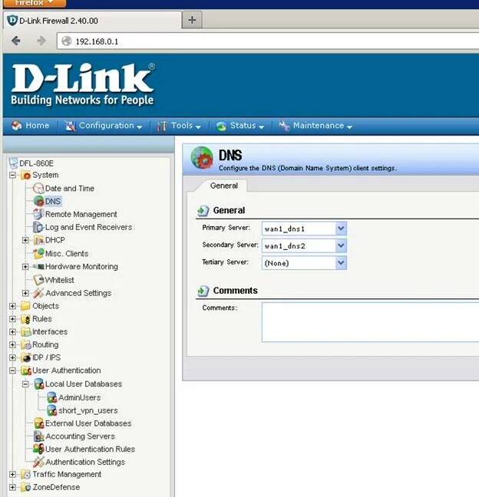
Task: Select the ZoneDefense tree entry text
Action: [x=56, y=487]
